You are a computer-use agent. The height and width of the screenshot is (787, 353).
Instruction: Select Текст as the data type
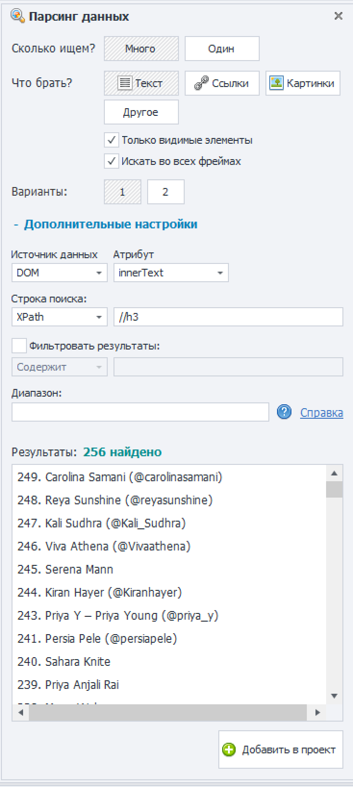click(x=141, y=83)
